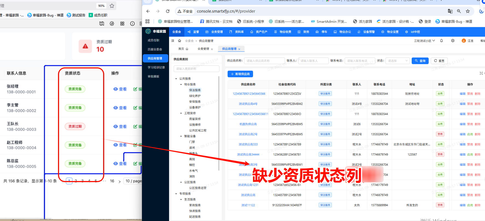
Task: Focus the 联系电话 search input
Action: coord(360,61)
